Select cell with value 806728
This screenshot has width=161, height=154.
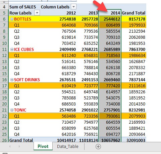(113, 74)
